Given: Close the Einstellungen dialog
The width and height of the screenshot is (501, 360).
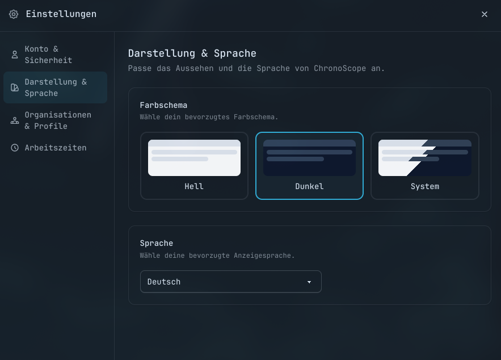Looking at the screenshot, I should 485,14.
